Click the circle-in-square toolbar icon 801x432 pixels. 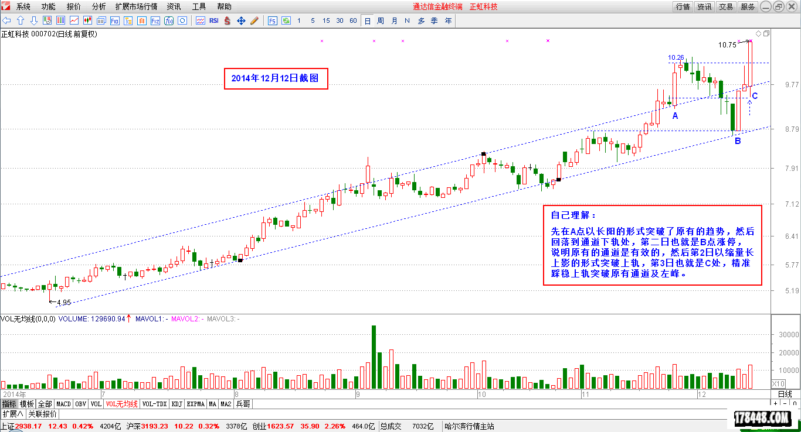click(x=182, y=20)
